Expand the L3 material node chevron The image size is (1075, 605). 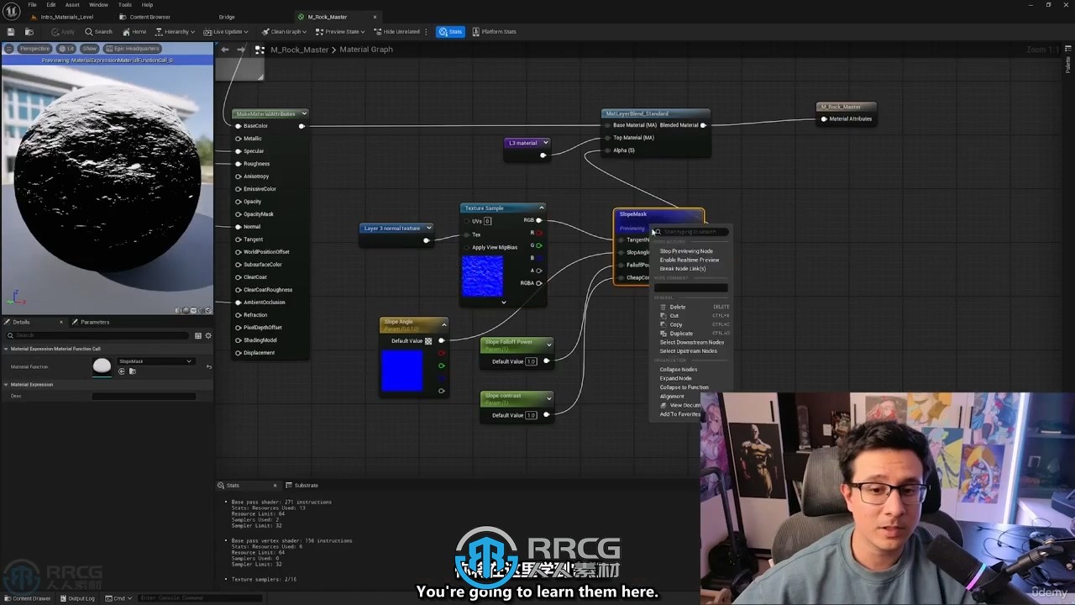pyautogui.click(x=545, y=143)
